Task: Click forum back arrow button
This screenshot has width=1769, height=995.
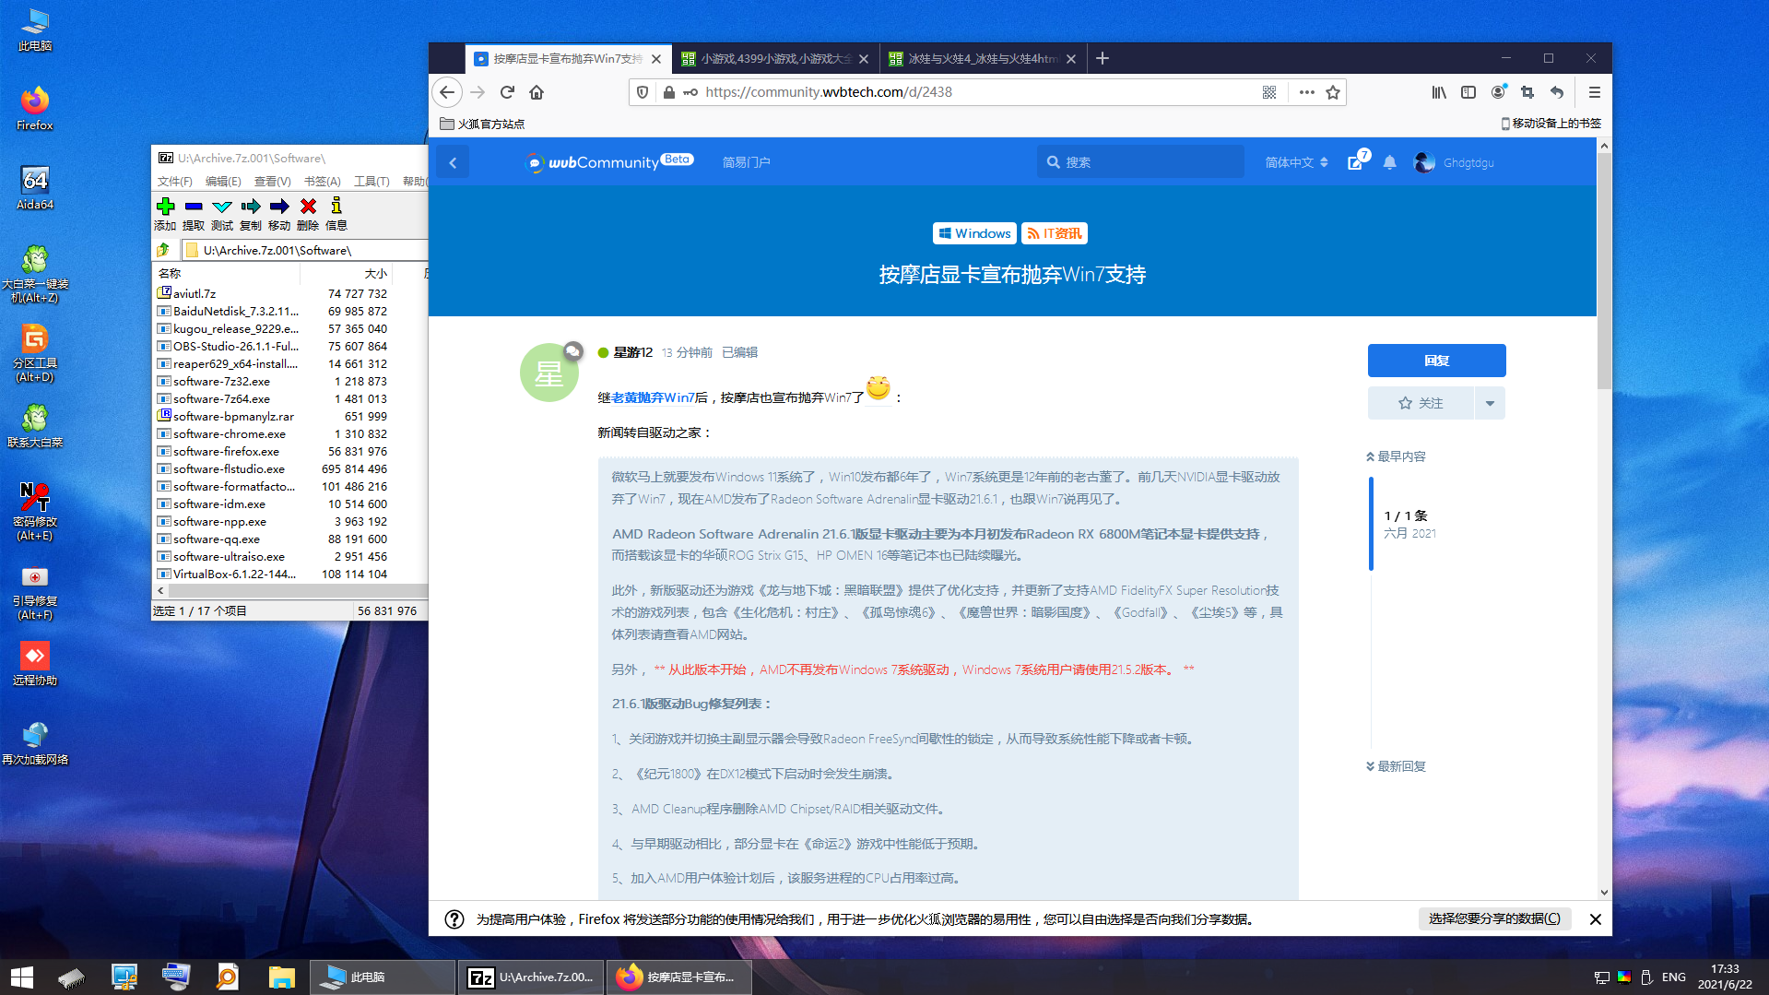Action: (x=453, y=162)
